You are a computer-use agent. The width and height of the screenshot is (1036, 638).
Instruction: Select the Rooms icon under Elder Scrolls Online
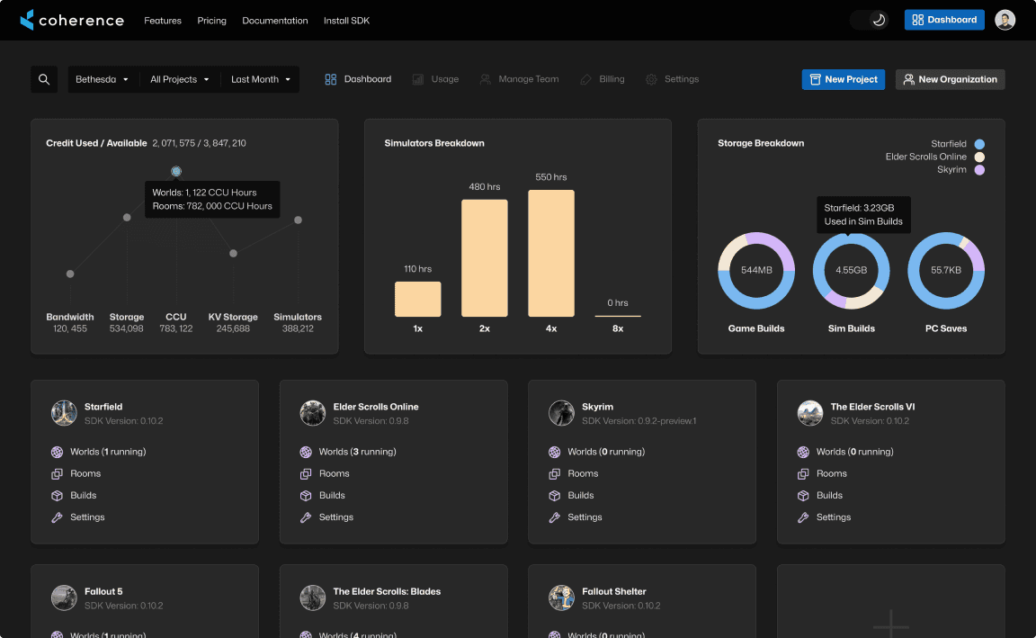coord(304,472)
